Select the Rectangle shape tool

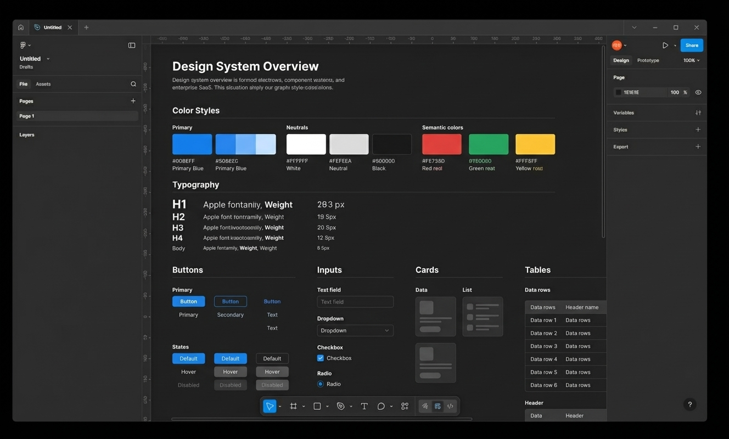pyautogui.click(x=317, y=407)
